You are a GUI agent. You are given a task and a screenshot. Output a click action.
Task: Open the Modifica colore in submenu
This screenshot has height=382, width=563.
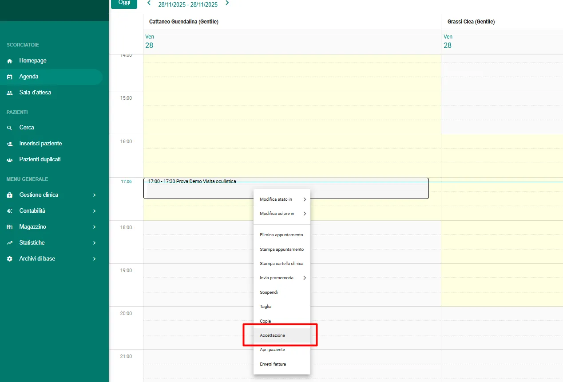[281, 214]
